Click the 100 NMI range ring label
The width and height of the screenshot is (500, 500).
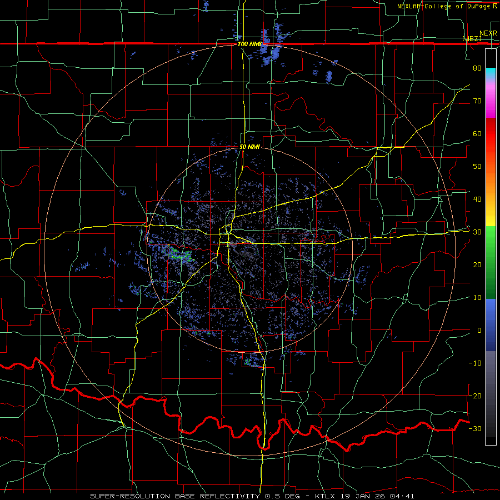tap(249, 44)
